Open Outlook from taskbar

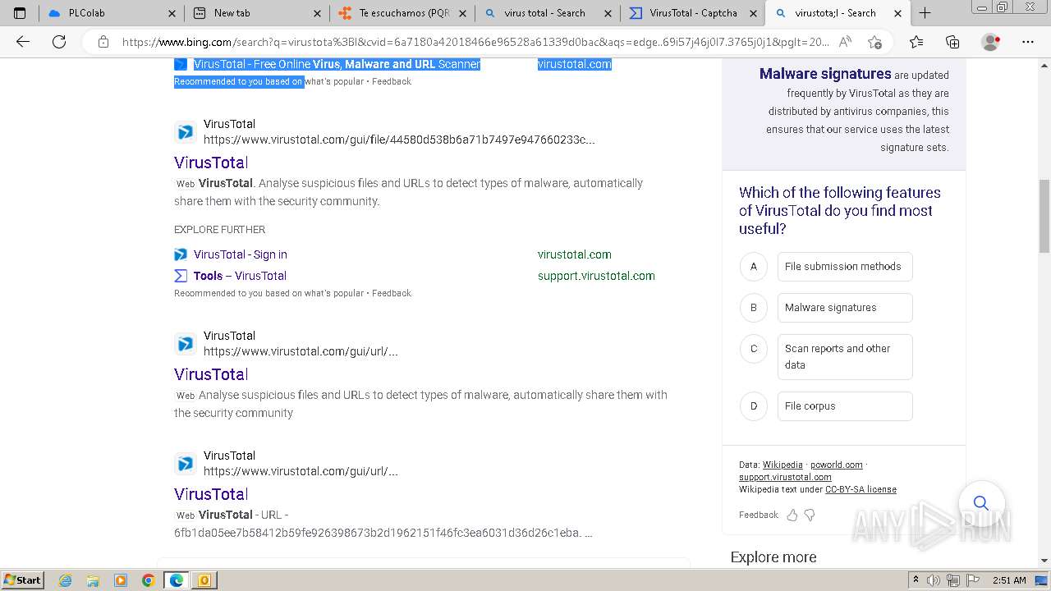204,580
